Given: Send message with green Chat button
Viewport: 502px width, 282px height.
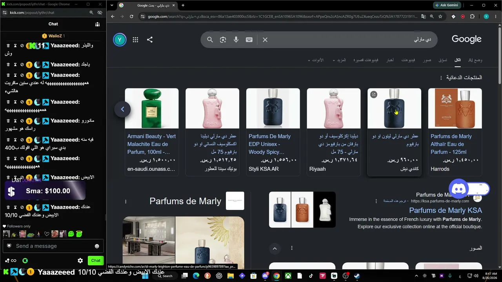Looking at the screenshot, I should pyautogui.click(x=96, y=260).
